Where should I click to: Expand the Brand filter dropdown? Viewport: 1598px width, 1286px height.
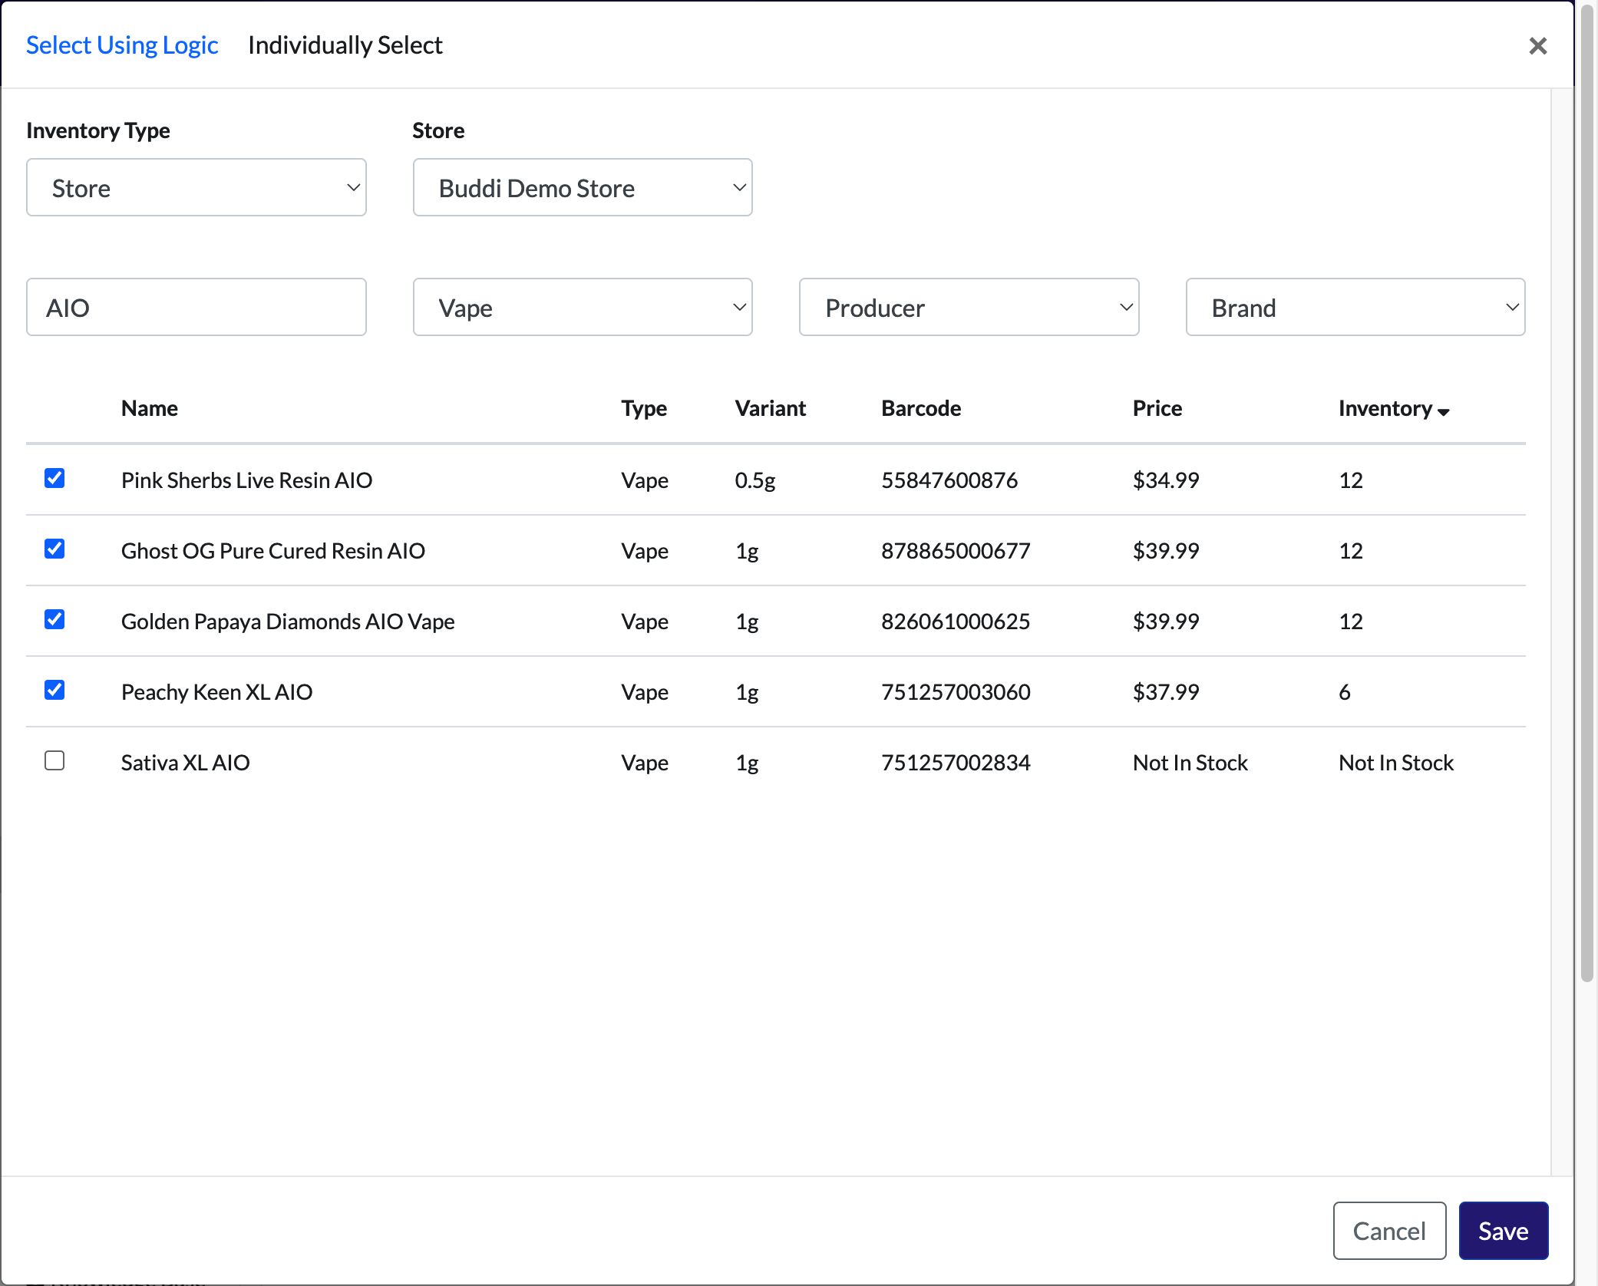point(1355,307)
